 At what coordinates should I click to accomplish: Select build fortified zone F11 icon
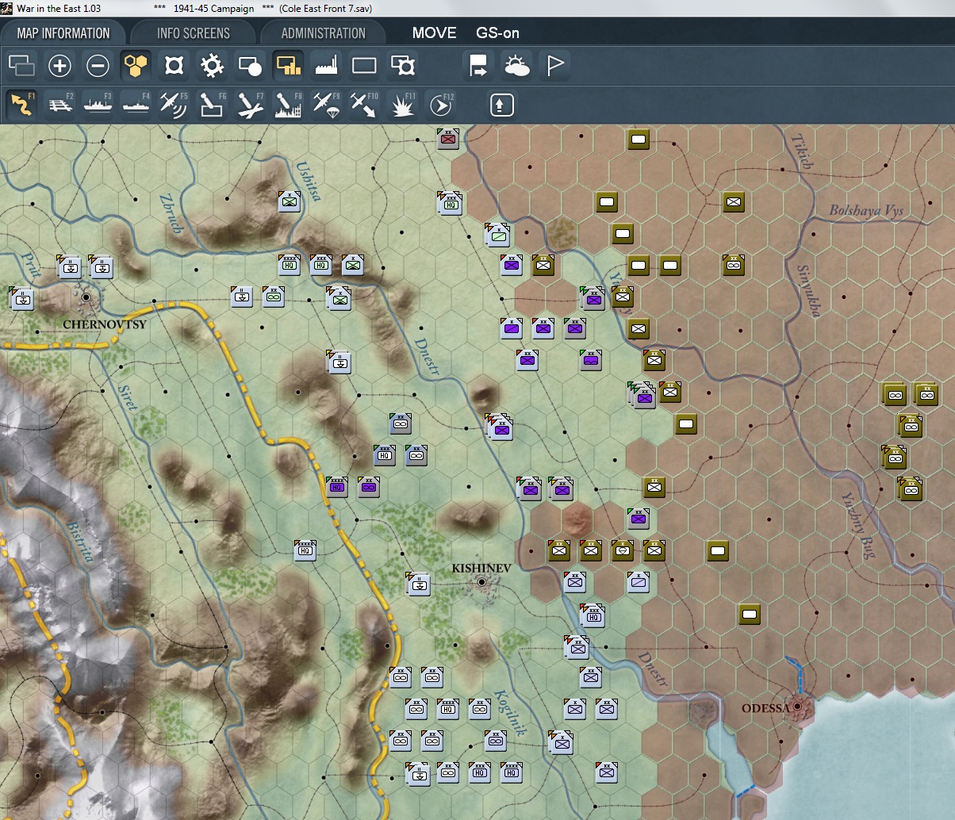point(402,105)
